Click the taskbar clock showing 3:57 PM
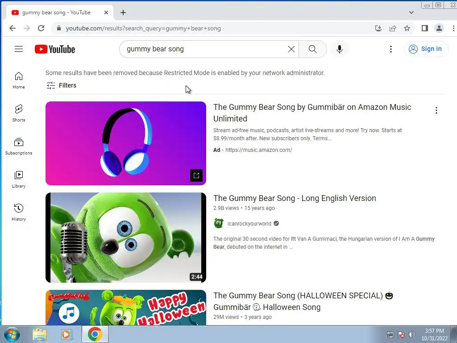 (434, 334)
